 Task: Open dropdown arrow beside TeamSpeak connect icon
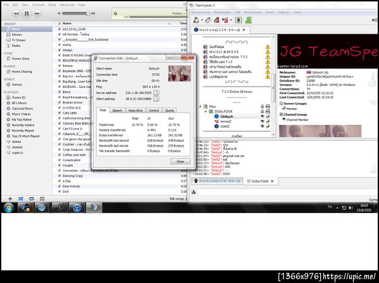[202, 20]
